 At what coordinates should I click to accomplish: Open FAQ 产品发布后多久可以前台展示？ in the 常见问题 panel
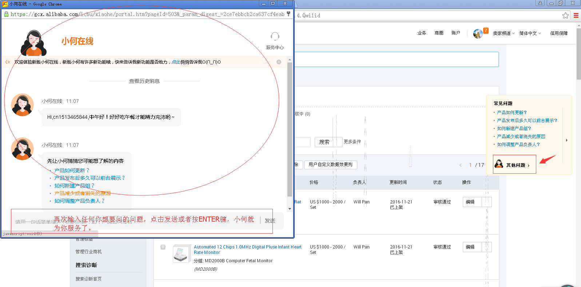527,121
